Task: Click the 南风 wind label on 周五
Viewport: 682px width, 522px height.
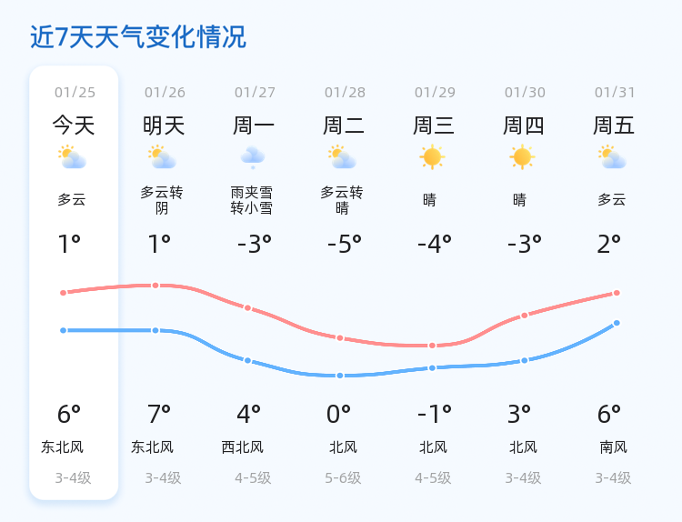Action: tap(613, 447)
